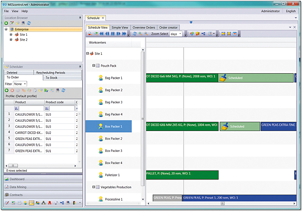Open overflow arrow in bottom icon bar
The image size is (303, 212).
pyautogui.click(x=80, y=203)
